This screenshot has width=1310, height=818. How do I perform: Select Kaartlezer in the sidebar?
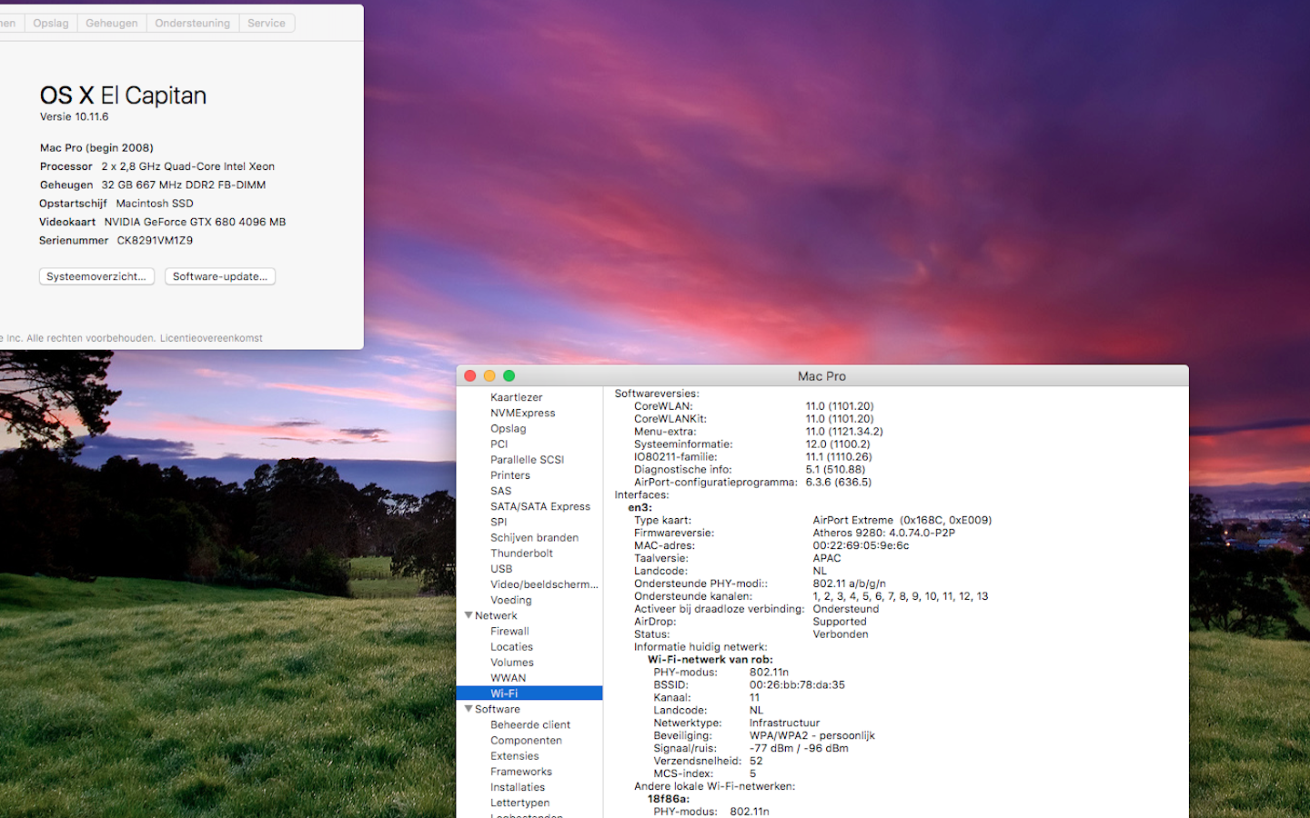(517, 397)
